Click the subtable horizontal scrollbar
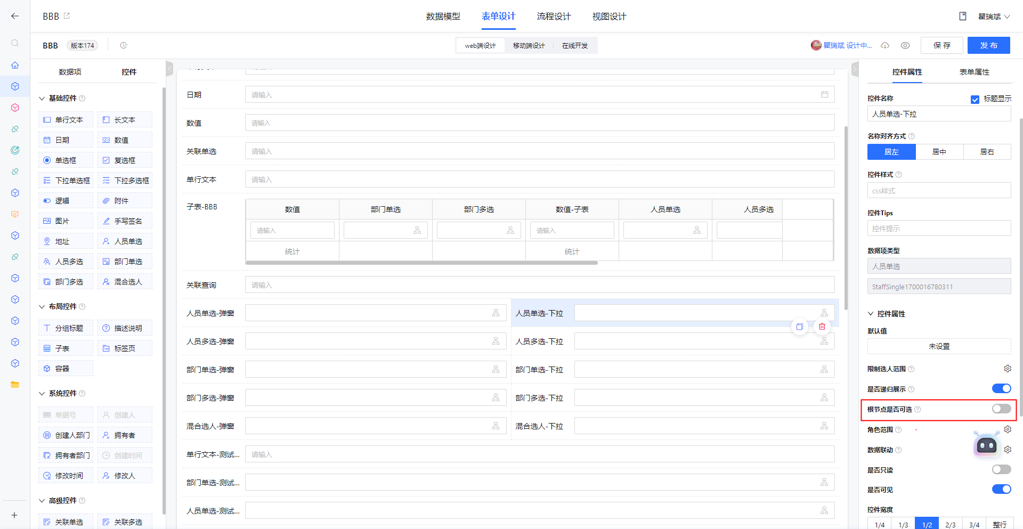Screen dimensions: 1023x529 click(421, 263)
